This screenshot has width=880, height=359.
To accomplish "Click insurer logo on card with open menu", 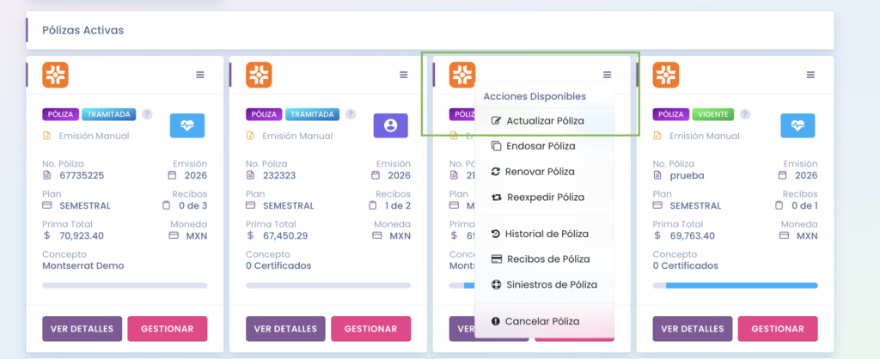I will point(462,75).
